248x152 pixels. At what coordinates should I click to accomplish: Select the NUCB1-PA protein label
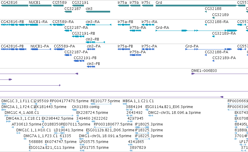(x=40, y=46)
